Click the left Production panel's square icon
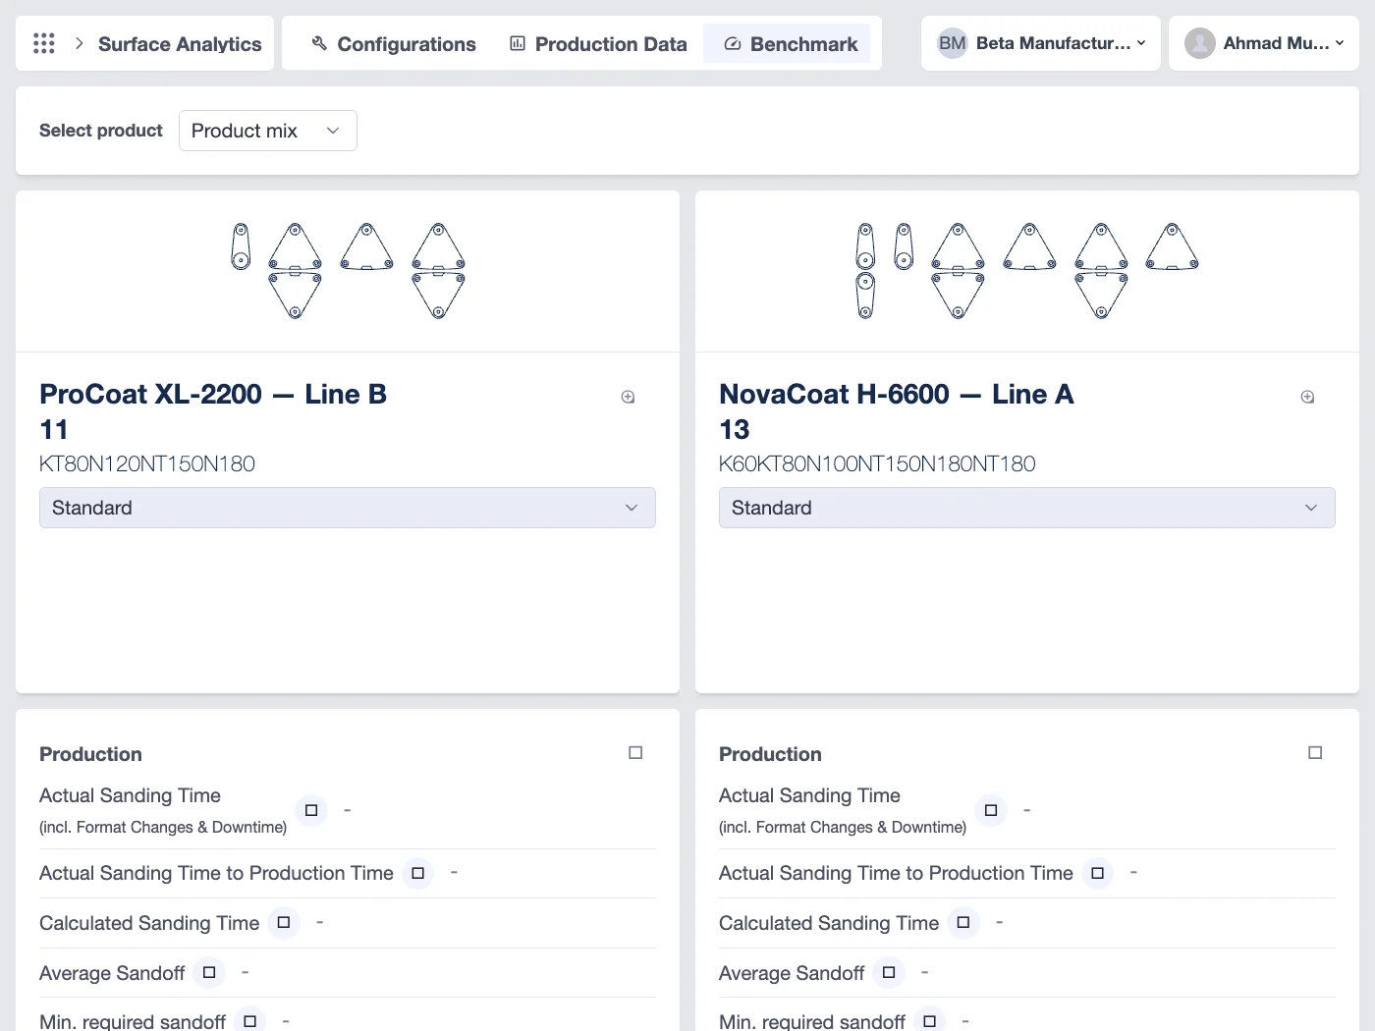This screenshot has width=1375, height=1031. (635, 753)
